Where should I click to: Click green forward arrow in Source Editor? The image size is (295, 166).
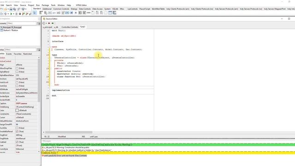[53, 23]
